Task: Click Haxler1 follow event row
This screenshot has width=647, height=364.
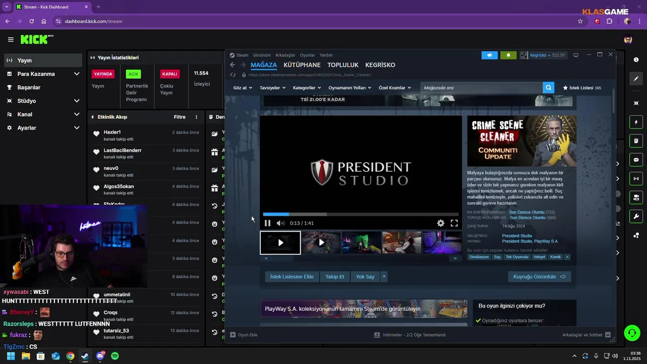Action: point(146,135)
